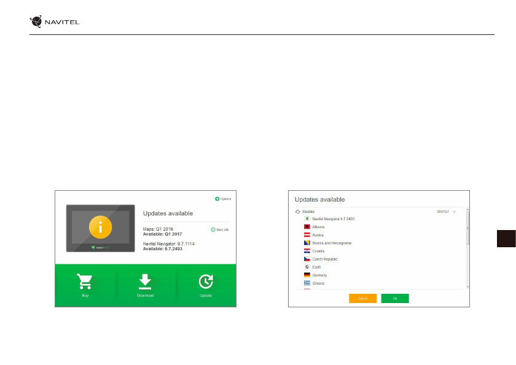Click the Download arrow icon

(145, 282)
